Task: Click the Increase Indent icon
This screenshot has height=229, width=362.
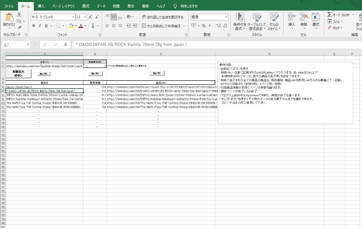Action: click(136, 26)
